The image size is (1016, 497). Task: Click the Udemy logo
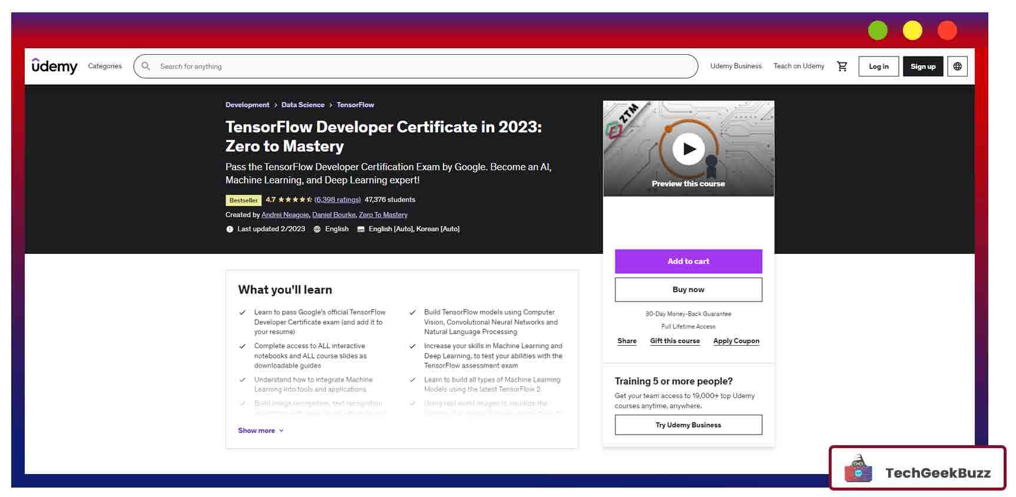[54, 66]
